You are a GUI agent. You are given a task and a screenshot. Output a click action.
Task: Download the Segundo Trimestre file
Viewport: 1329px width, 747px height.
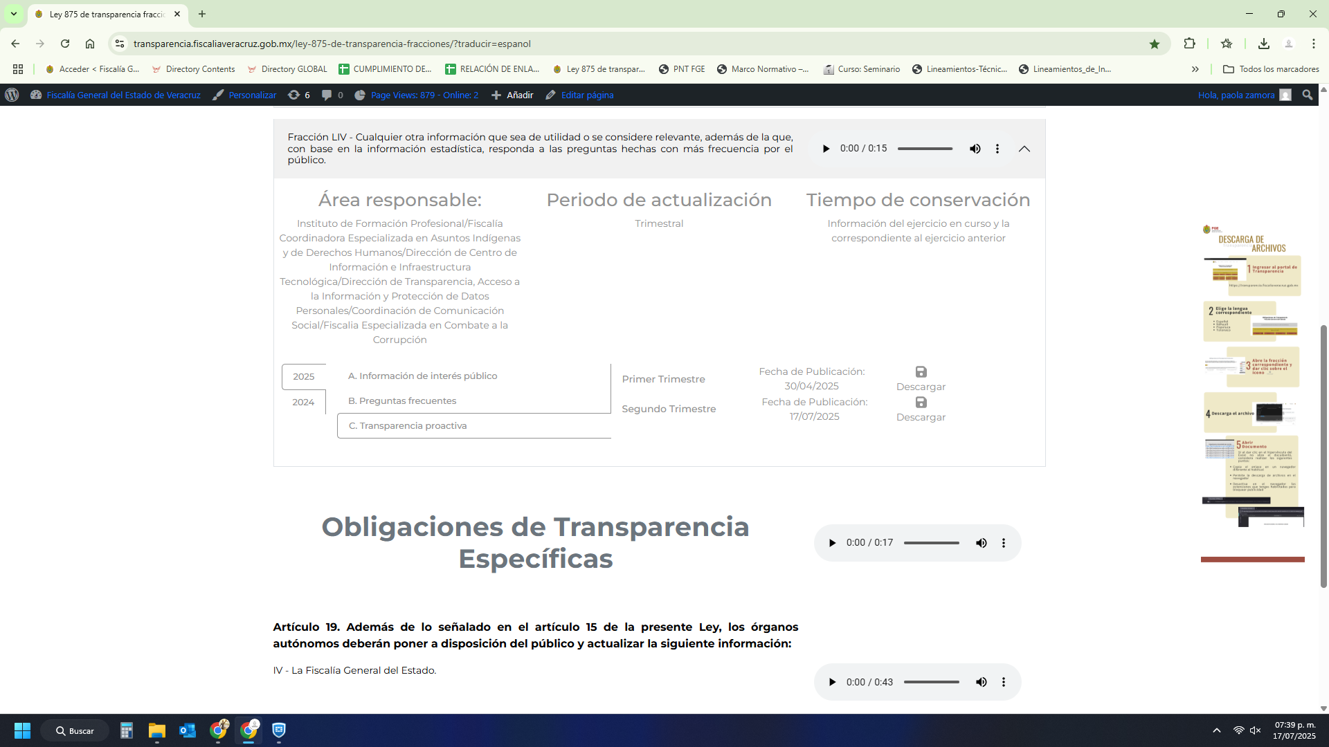tap(921, 409)
